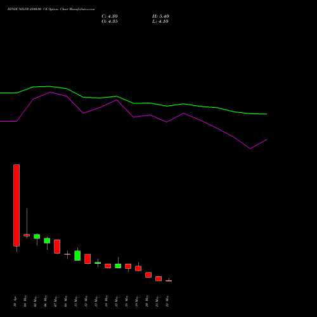Click the 07 May date label

[x=56, y=301]
